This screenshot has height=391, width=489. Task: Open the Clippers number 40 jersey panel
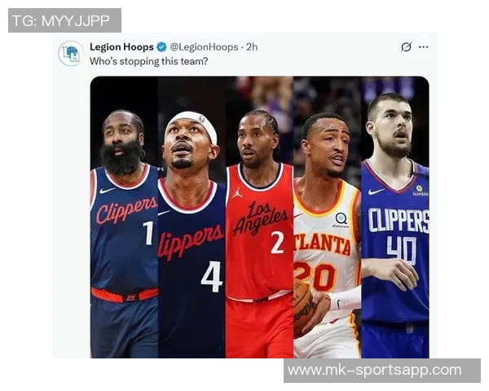click(x=395, y=217)
